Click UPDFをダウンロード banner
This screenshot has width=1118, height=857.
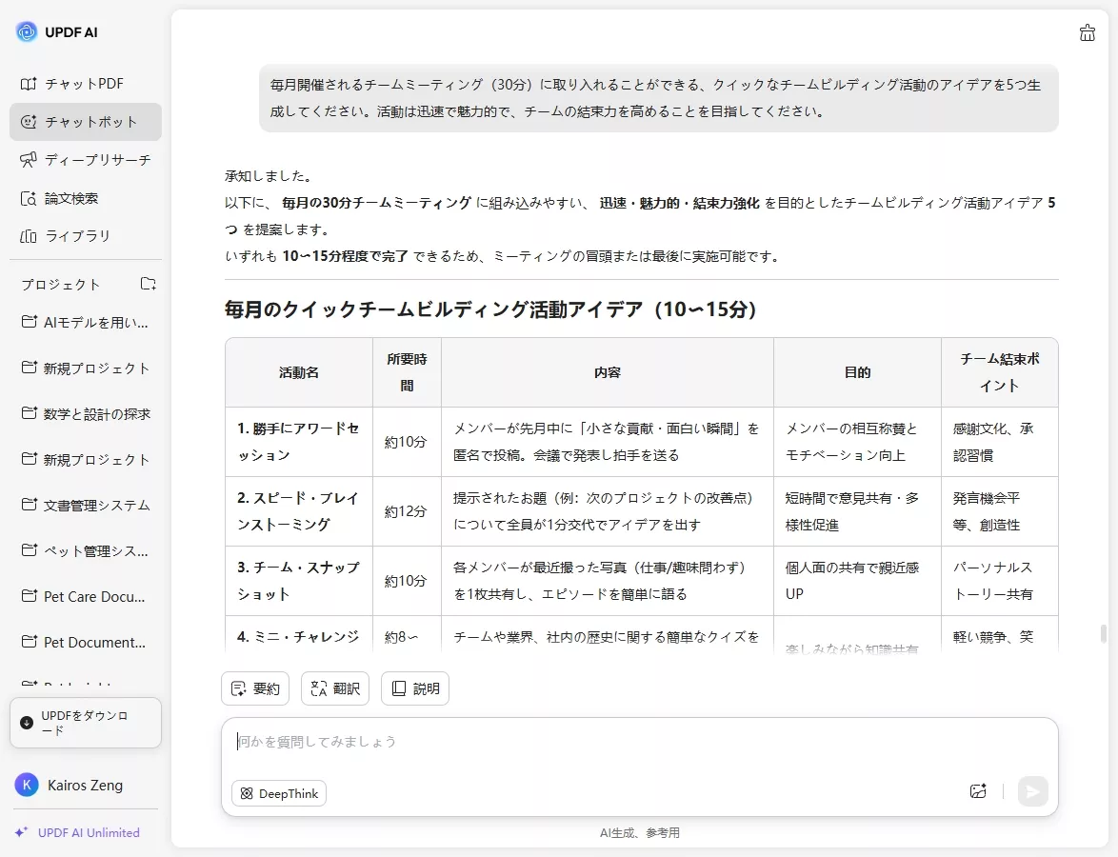85,722
